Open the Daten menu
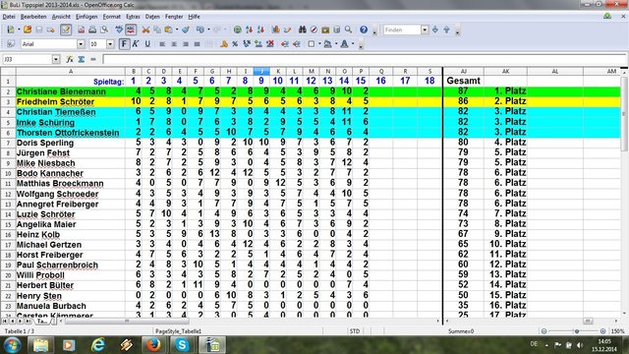Image resolution: width=629 pixels, height=354 pixels. pos(152,17)
